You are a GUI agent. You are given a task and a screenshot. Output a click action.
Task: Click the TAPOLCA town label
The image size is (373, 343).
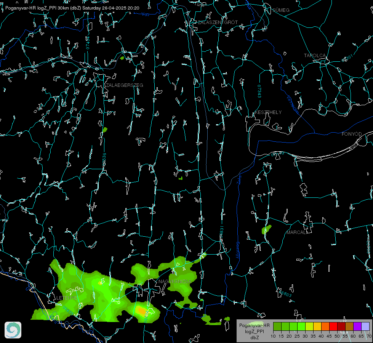click(315, 56)
